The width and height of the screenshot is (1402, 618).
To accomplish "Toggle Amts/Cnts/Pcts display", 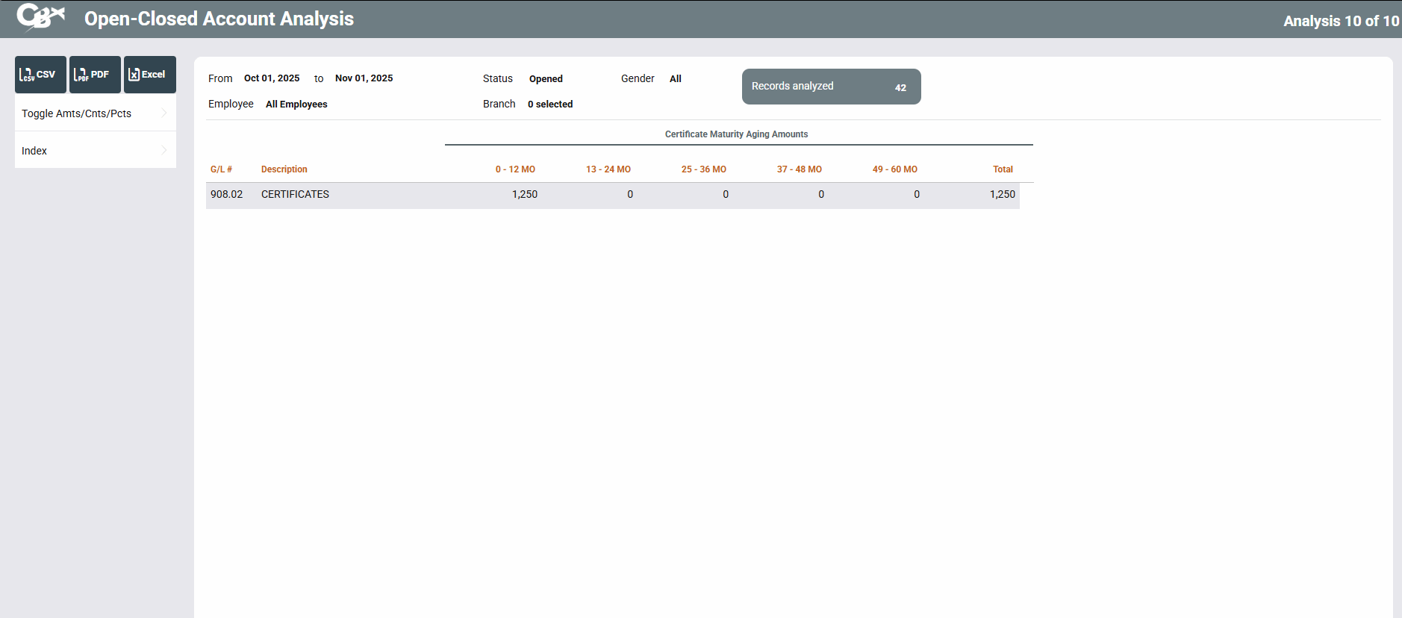I will tap(77, 113).
